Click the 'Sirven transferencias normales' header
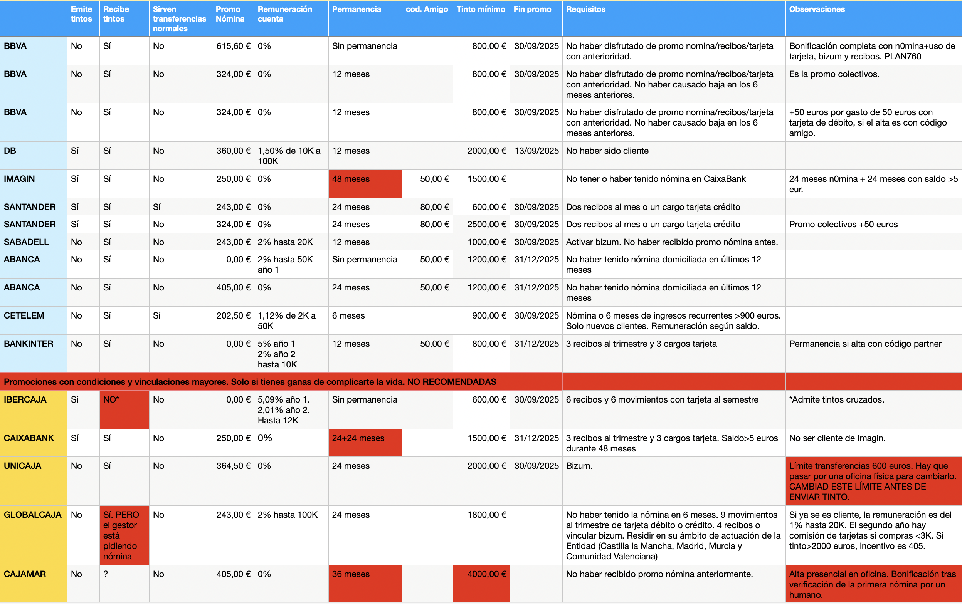This screenshot has height=604, width=962. tap(181, 18)
